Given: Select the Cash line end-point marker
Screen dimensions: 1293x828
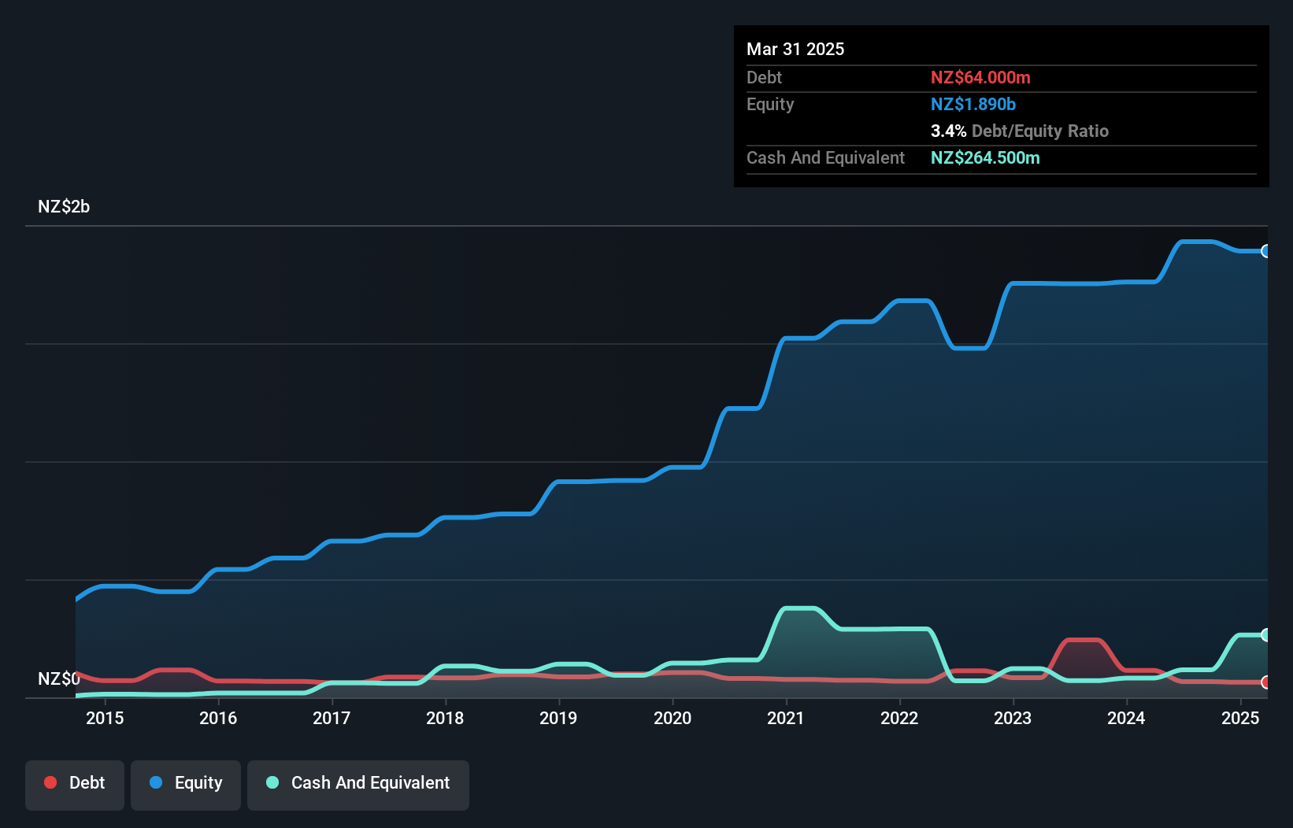Looking at the screenshot, I should [1265, 634].
